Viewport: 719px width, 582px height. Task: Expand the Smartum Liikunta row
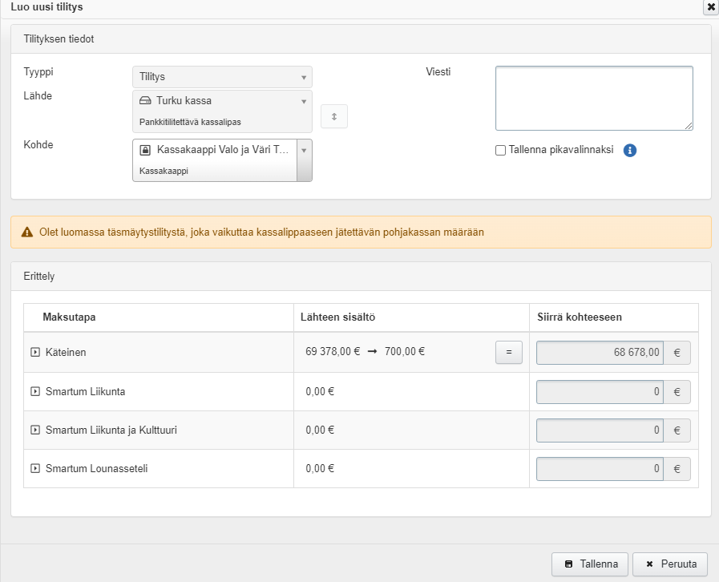pos(35,392)
